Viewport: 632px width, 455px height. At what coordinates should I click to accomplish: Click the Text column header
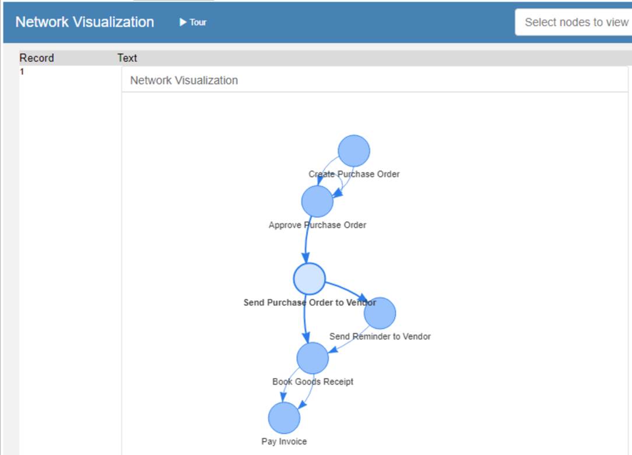point(127,58)
